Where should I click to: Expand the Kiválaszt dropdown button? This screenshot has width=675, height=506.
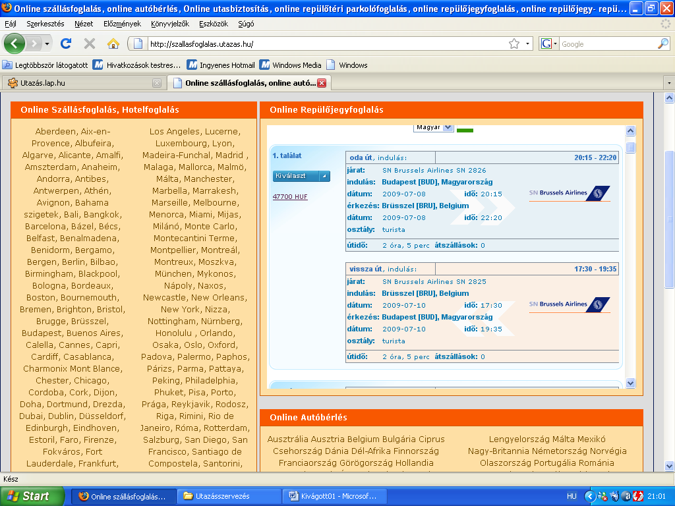pos(324,176)
